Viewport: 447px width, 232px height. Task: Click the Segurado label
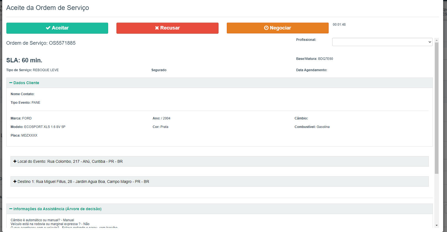point(159,70)
